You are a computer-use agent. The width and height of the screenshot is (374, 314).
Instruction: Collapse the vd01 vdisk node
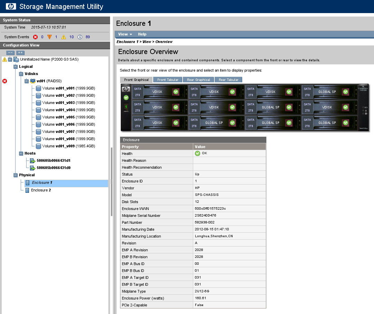coord(27,81)
